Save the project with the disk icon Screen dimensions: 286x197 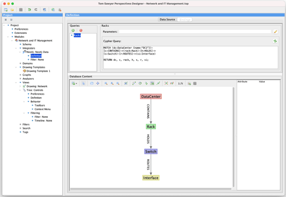coord(21,10)
